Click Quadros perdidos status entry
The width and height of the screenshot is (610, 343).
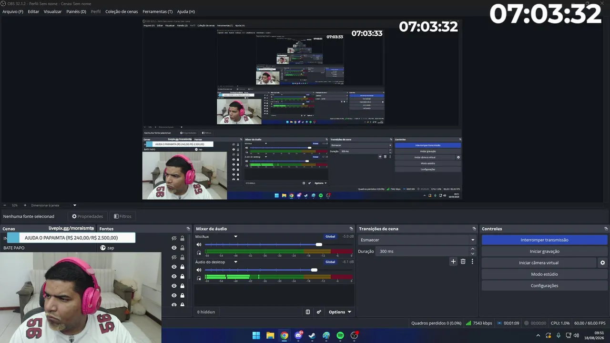tap(436, 323)
